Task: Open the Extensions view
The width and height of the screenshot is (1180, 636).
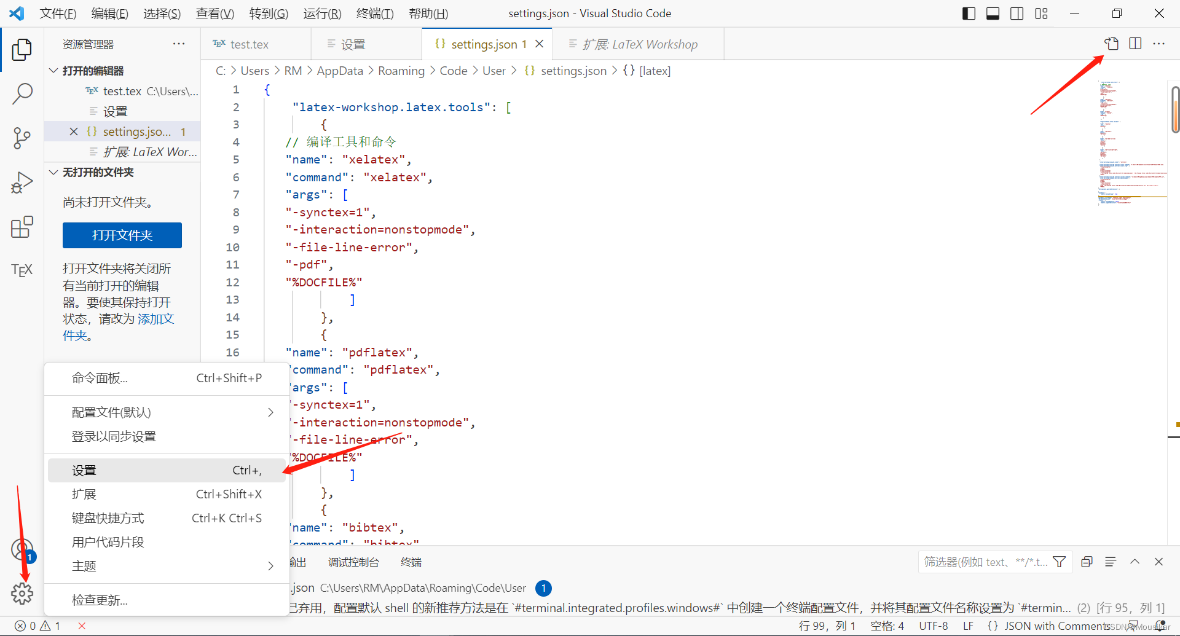Action: 22,227
